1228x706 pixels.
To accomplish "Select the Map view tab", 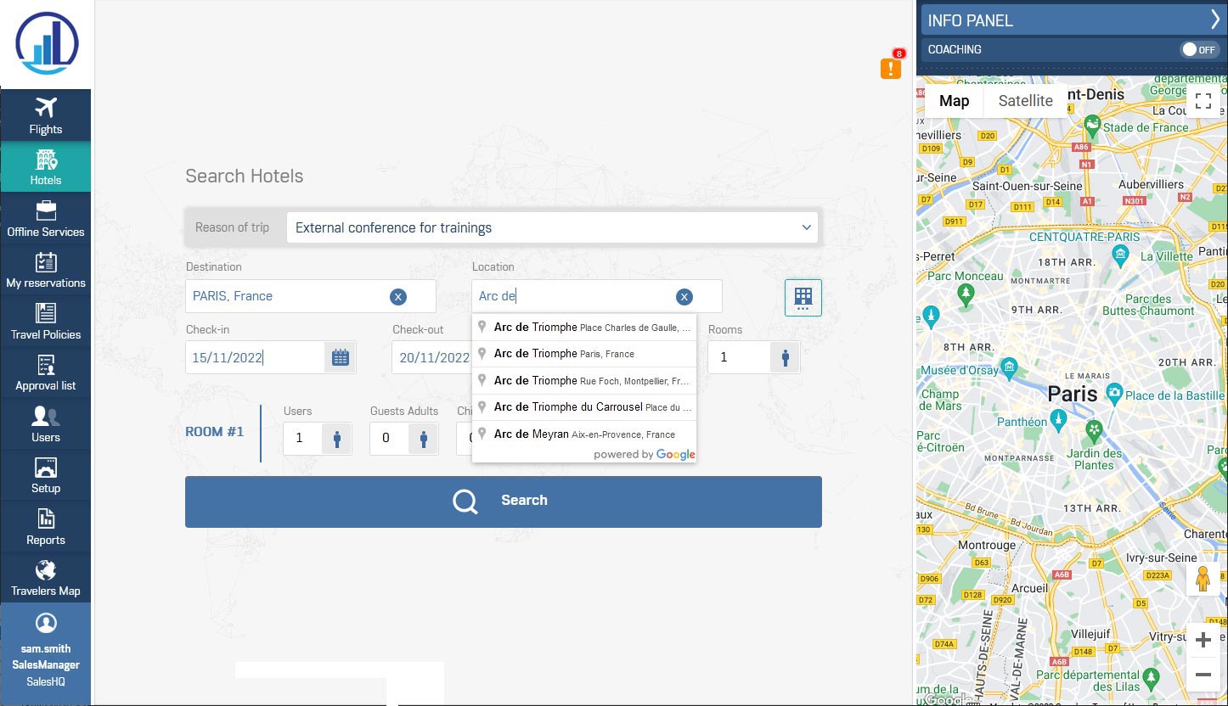I will click(954, 101).
